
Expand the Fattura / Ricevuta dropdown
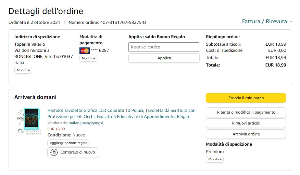point(264,21)
